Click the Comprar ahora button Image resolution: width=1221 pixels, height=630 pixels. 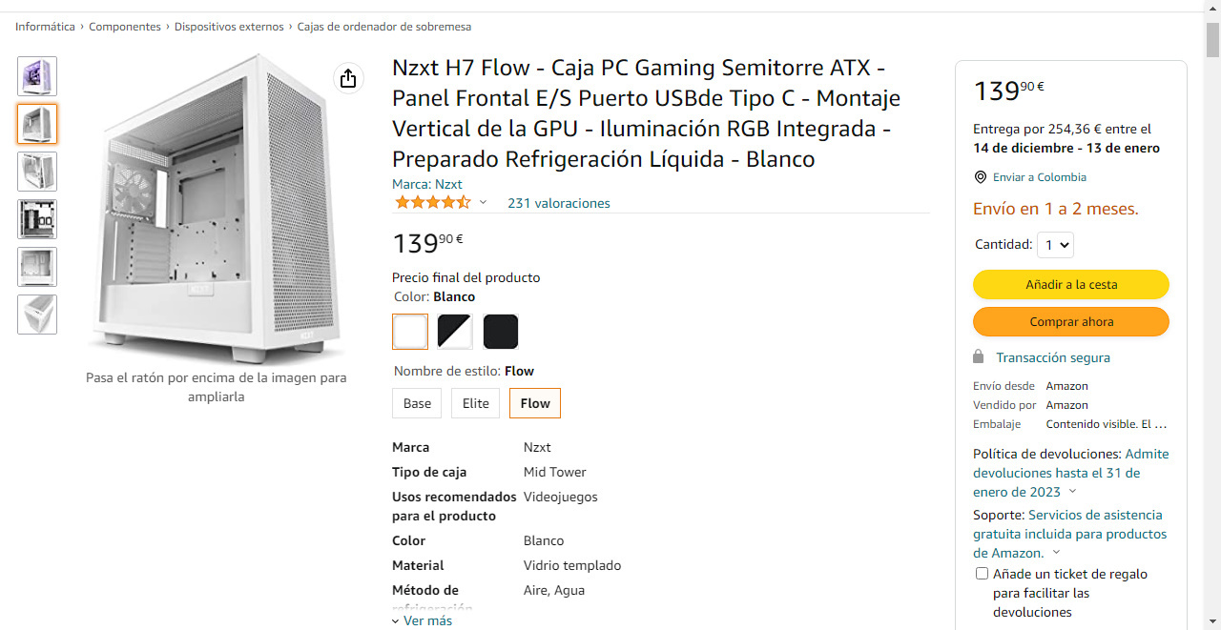pyautogui.click(x=1070, y=321)
